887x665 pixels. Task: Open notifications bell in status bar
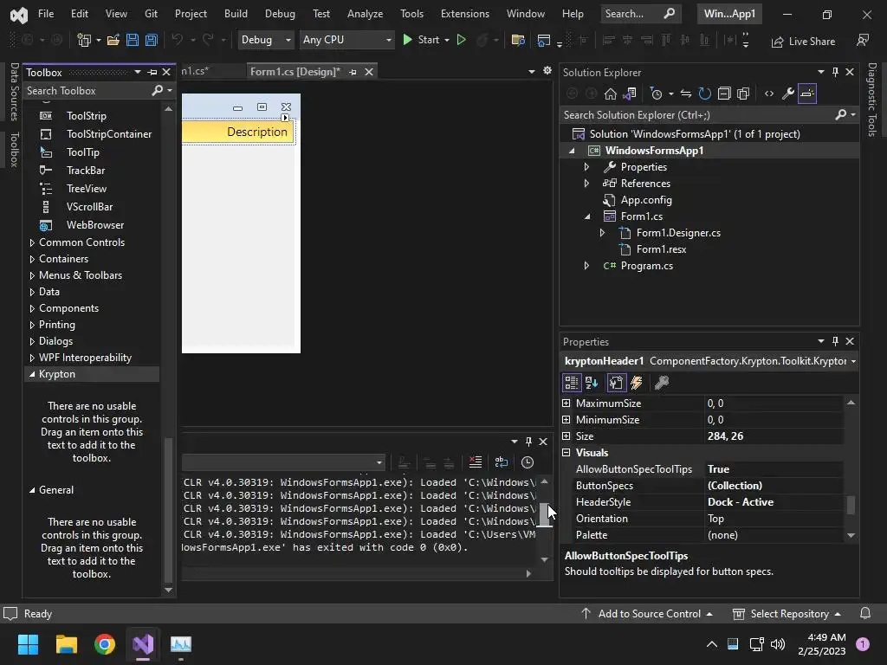865,614
